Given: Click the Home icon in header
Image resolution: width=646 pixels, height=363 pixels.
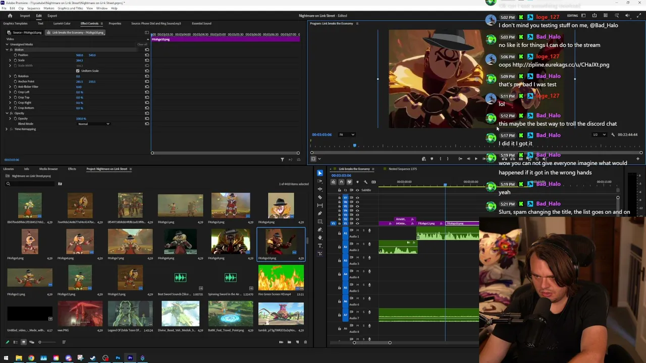Looking at the screenshot, I should tap(10, 16).
